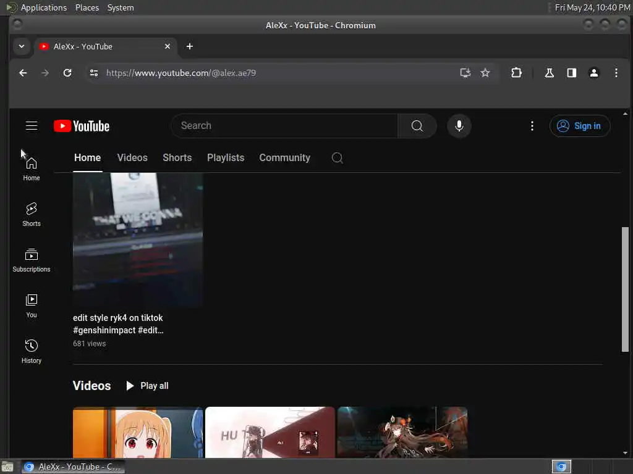Switch to the Community tab
633x474 pixels.
[284, 157]
